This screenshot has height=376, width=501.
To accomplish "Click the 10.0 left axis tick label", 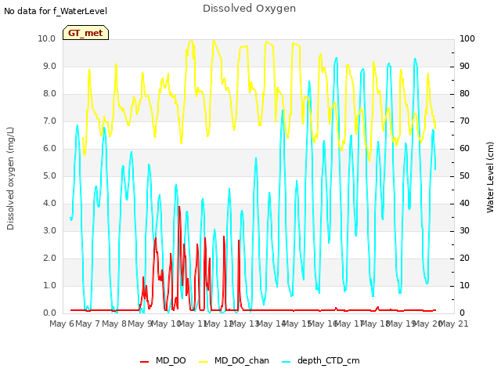I will tap(47, 38).
